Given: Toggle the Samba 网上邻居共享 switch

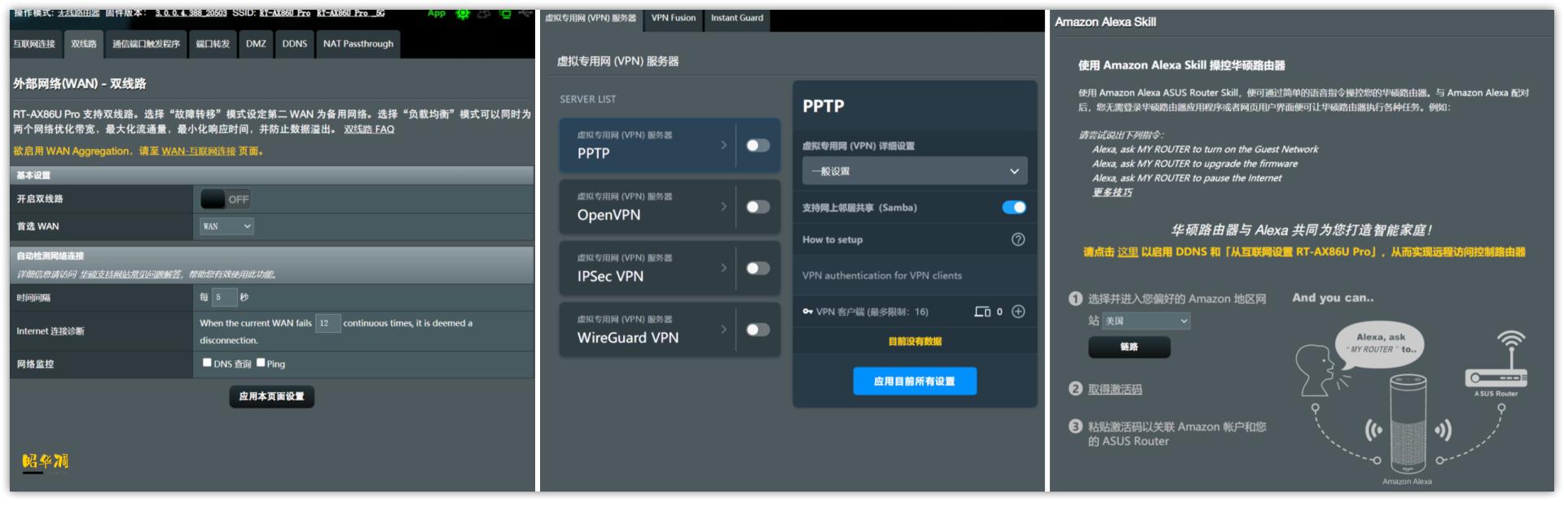Looking at the screenshot, I should click(1014, 208).
